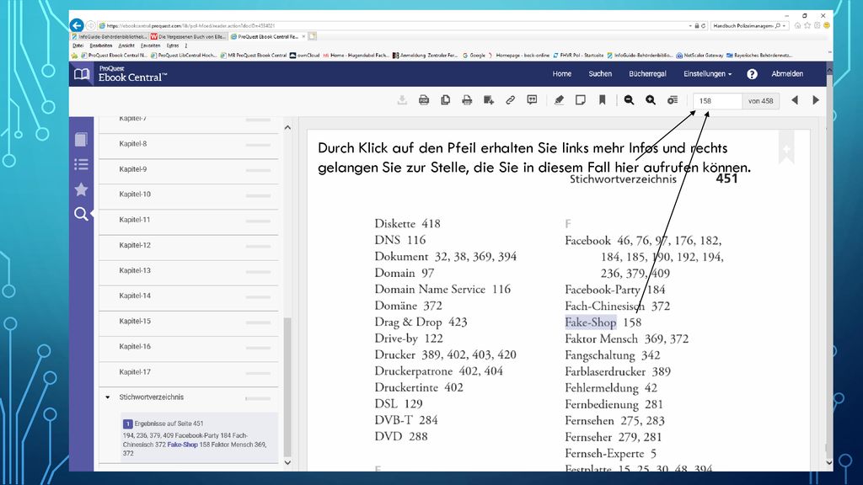Select the highlighter tool
Screen dimensions: 863x485
click(x=559, y=100)
